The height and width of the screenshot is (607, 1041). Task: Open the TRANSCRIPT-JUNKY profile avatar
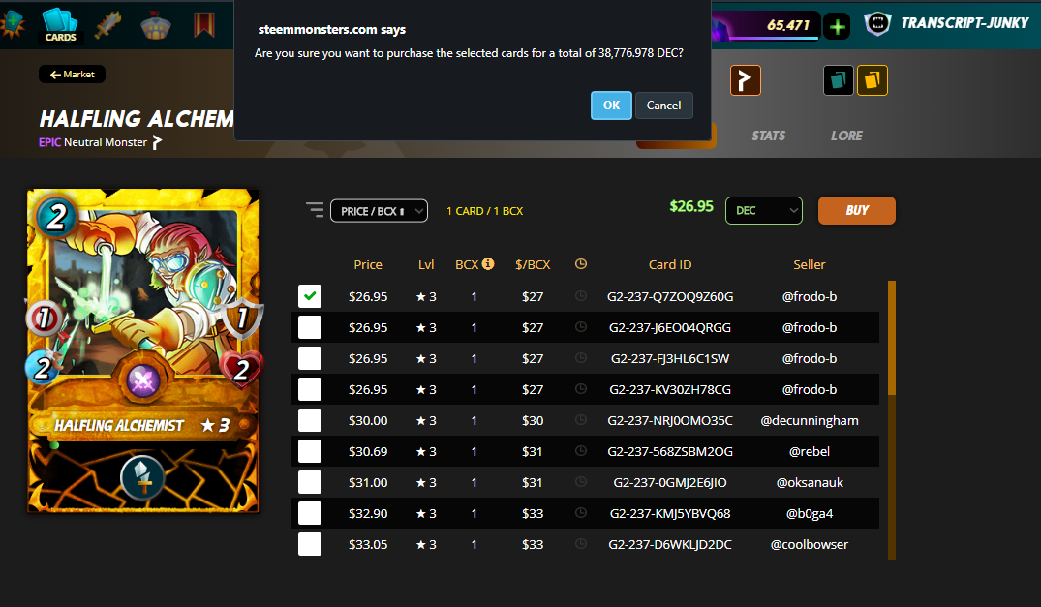point(877,24)
